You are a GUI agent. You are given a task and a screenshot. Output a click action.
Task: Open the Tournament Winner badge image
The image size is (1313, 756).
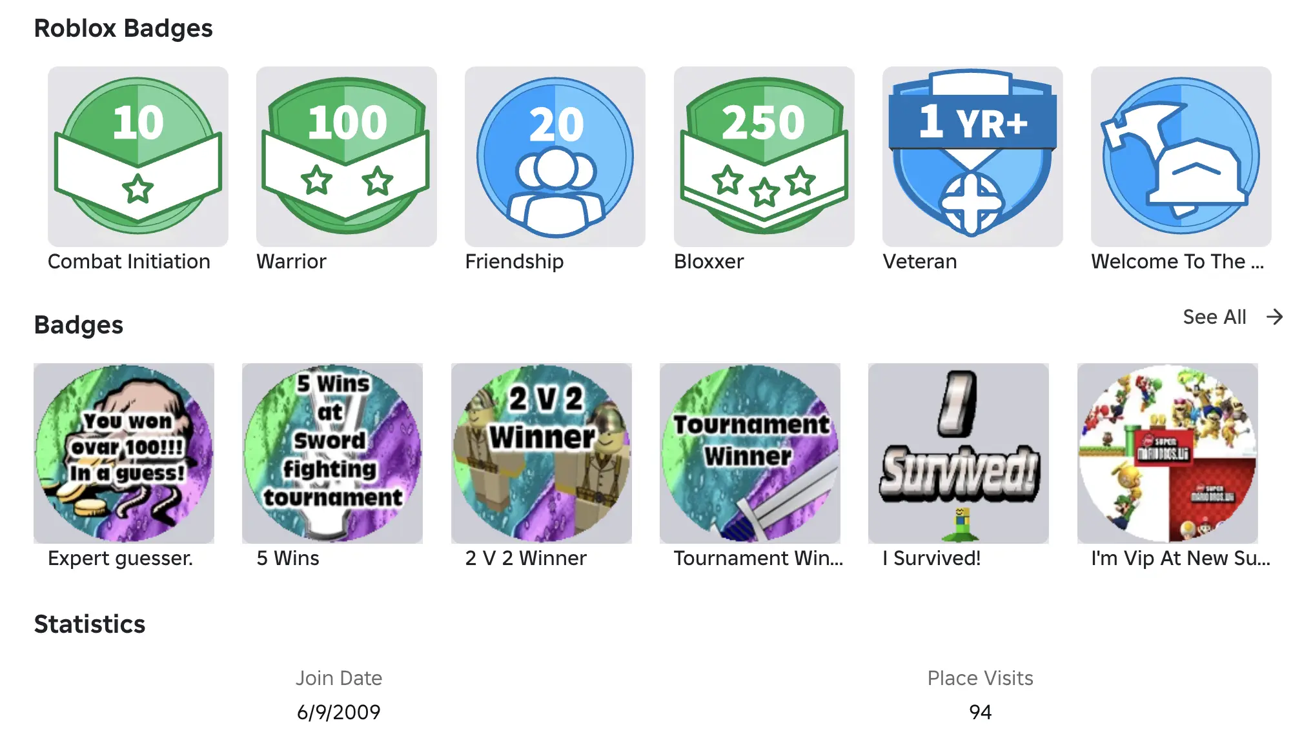[750, 453]
